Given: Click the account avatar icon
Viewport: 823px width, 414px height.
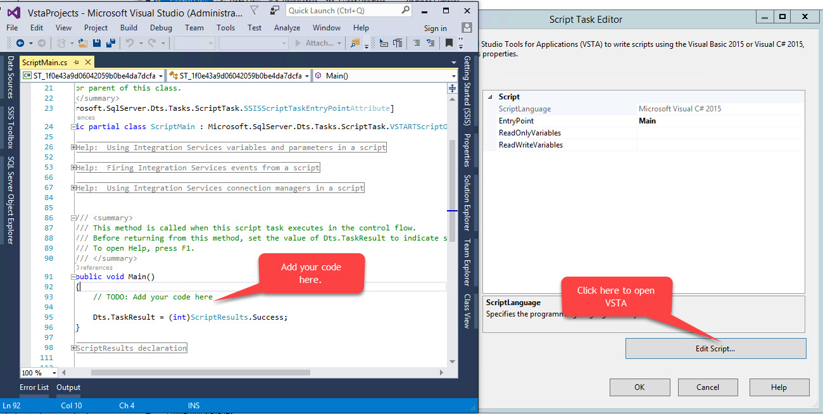Looking at the screenshot, I should pyautogui.click(x=467, y=27).
